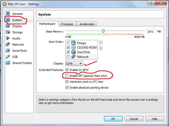Screen dimensions: 169x126
Task: Check Enable EFI (special OSes only)
Action: (67, 76)
